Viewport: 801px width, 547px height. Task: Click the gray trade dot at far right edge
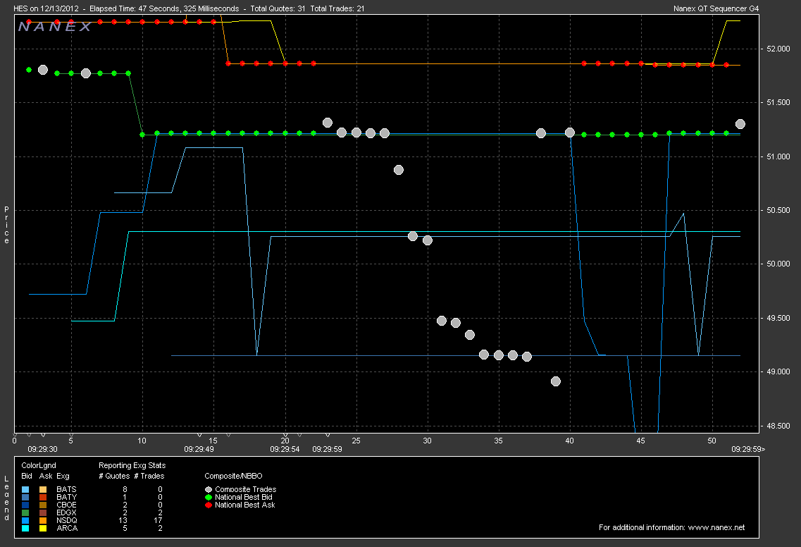740,124
